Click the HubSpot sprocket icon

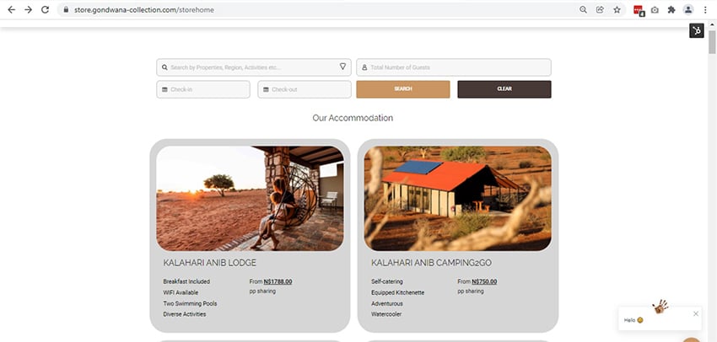[697, 30]
